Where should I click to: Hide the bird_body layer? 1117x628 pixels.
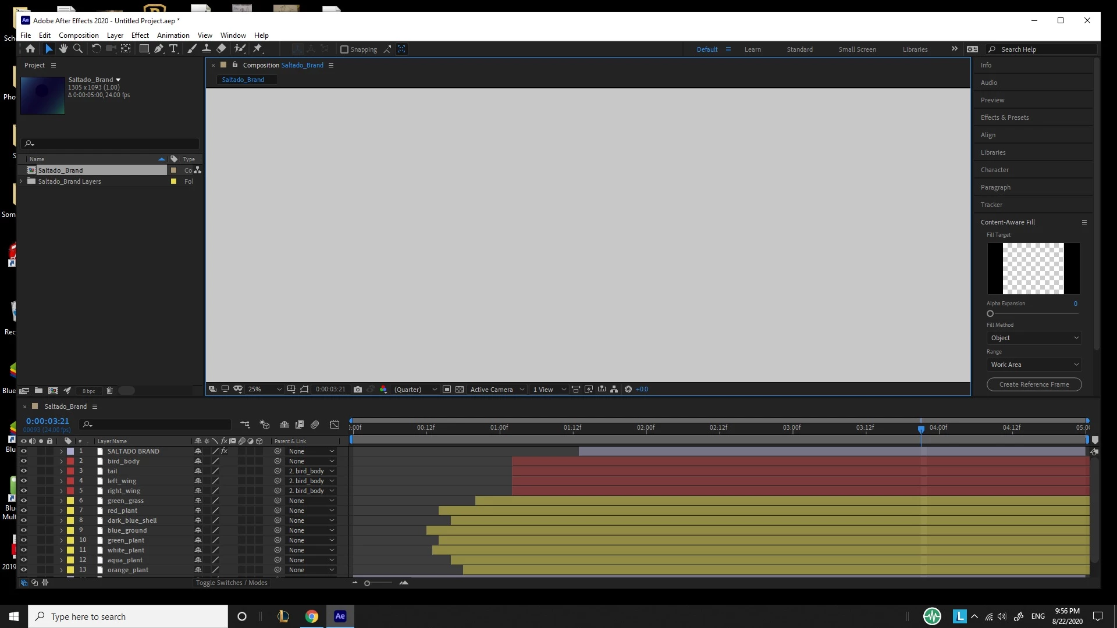coord(24,461)
